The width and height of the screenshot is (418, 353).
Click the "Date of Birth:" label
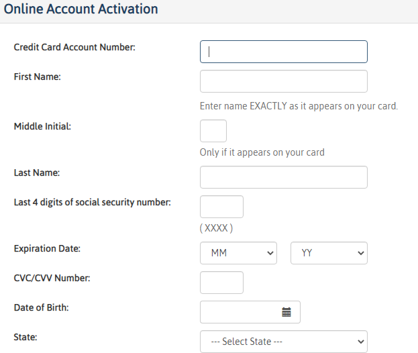[x=41, y=307]
